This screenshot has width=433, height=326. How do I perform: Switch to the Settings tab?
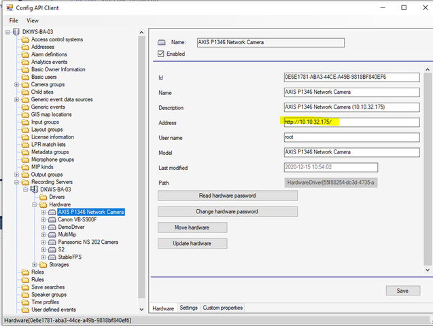coord(188,308)
